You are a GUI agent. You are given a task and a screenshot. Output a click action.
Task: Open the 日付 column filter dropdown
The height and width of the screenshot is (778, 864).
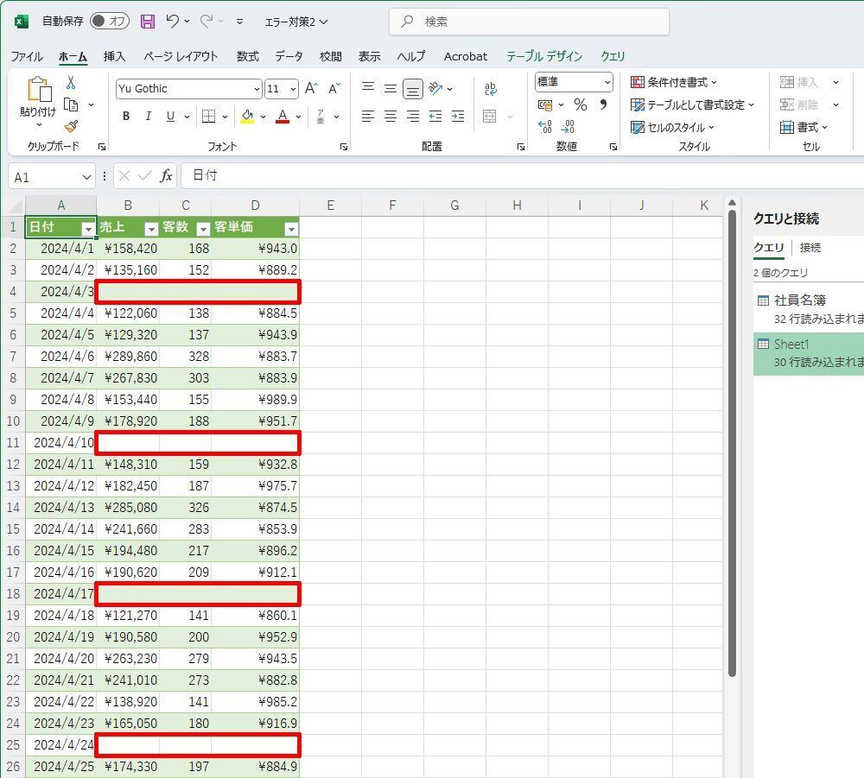tap(87, 229)
